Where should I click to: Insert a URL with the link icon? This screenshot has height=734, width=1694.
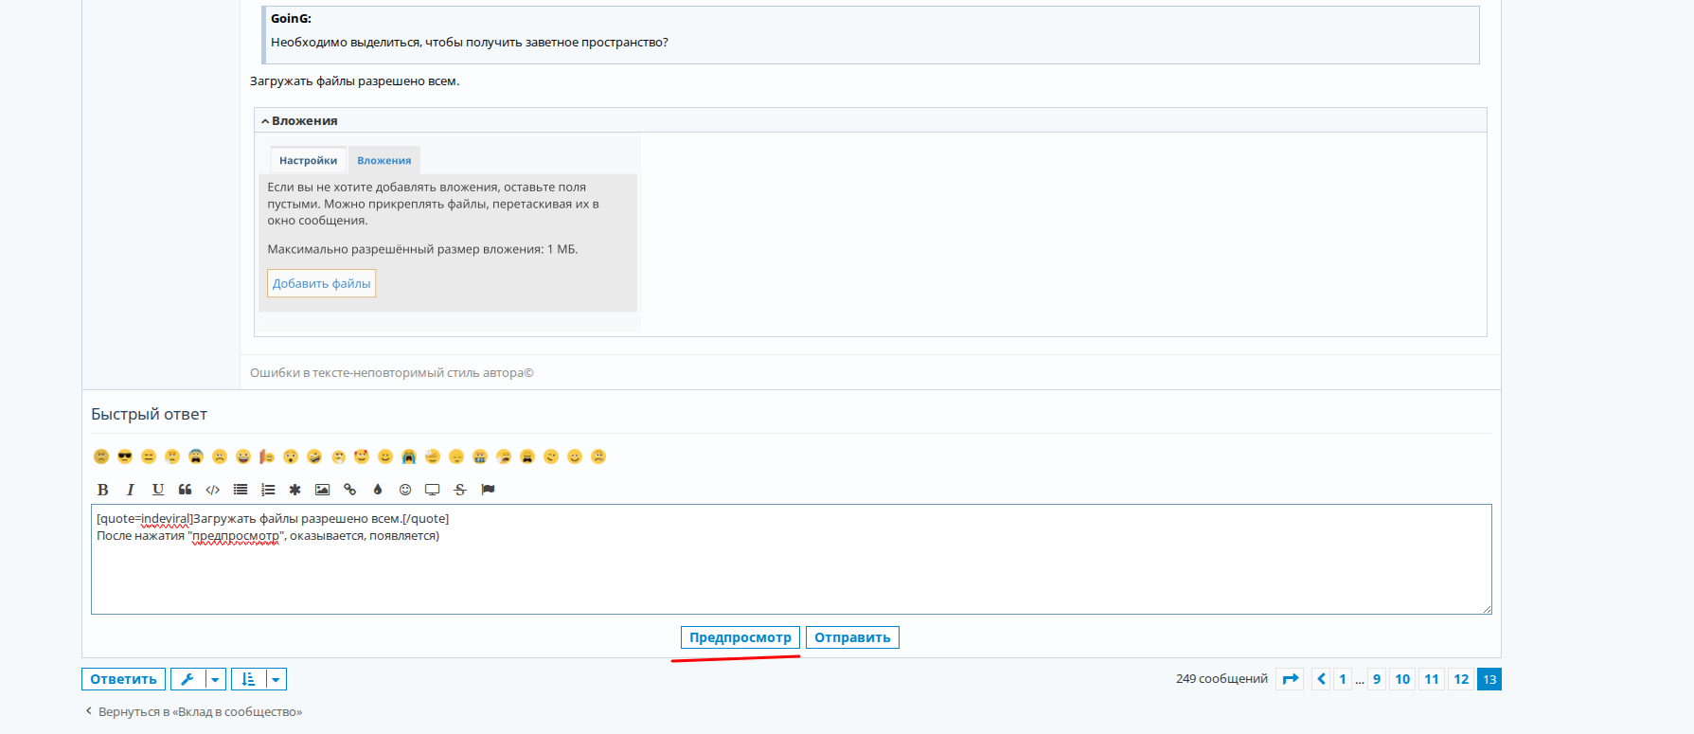pos(350,490)
